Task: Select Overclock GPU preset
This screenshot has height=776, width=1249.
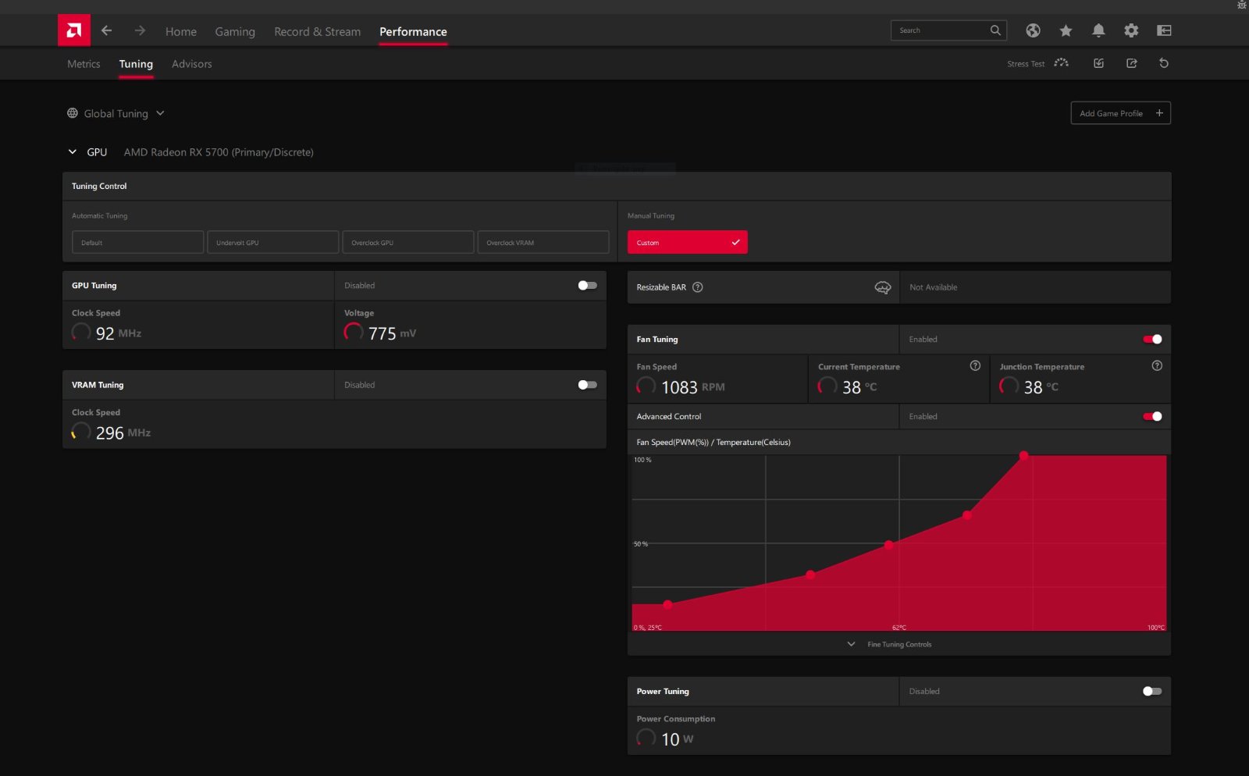Action: click(x=407, y=242)
